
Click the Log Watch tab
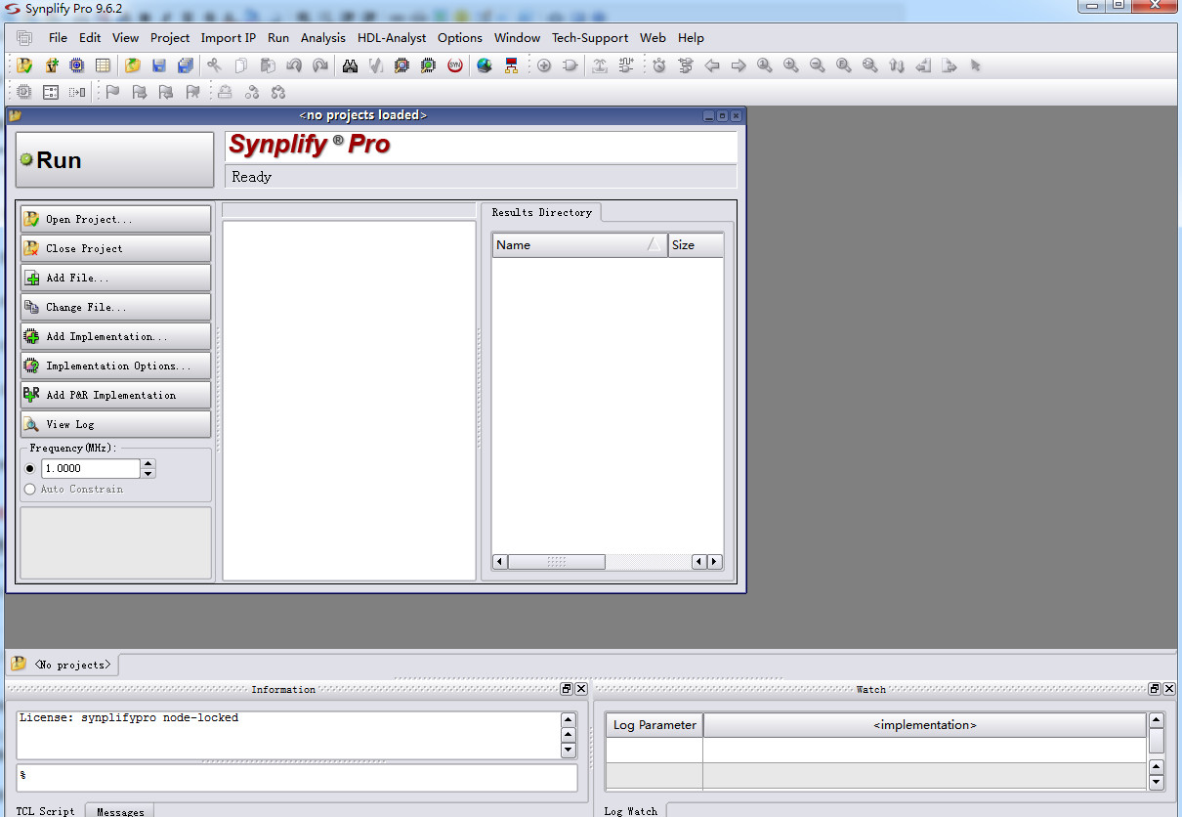click(x=630, y=811)
